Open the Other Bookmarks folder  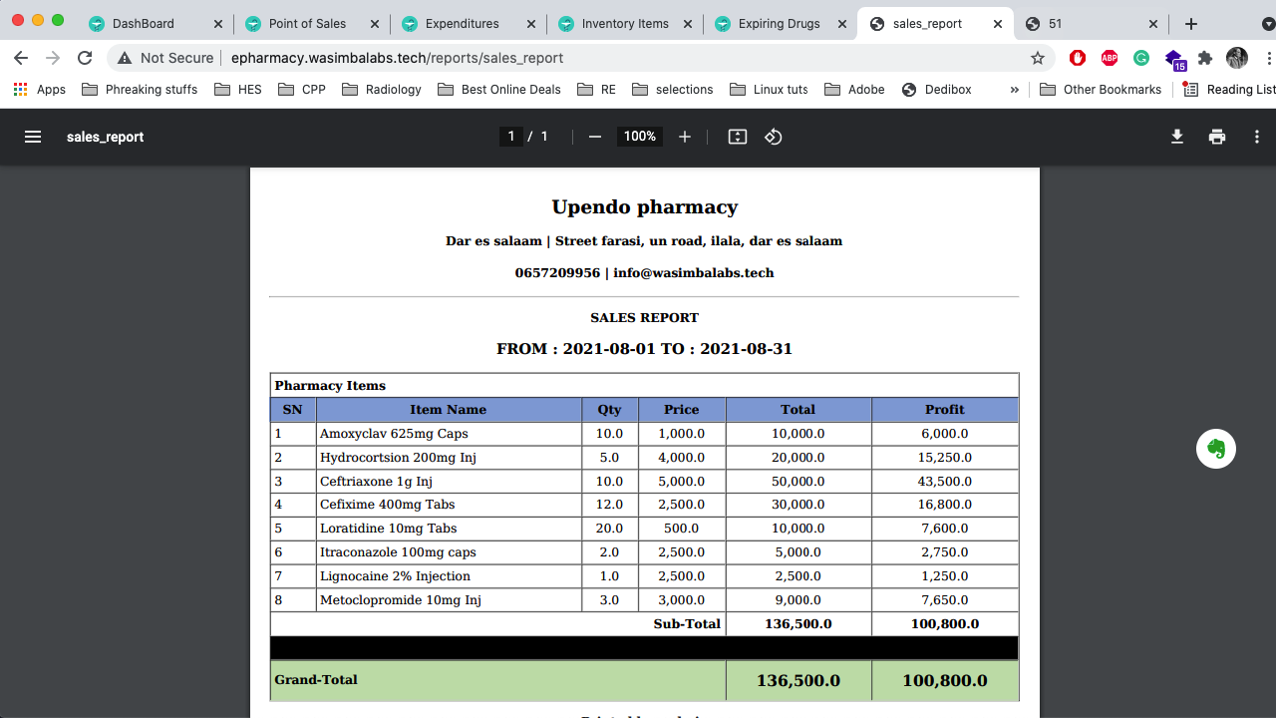1100,90
